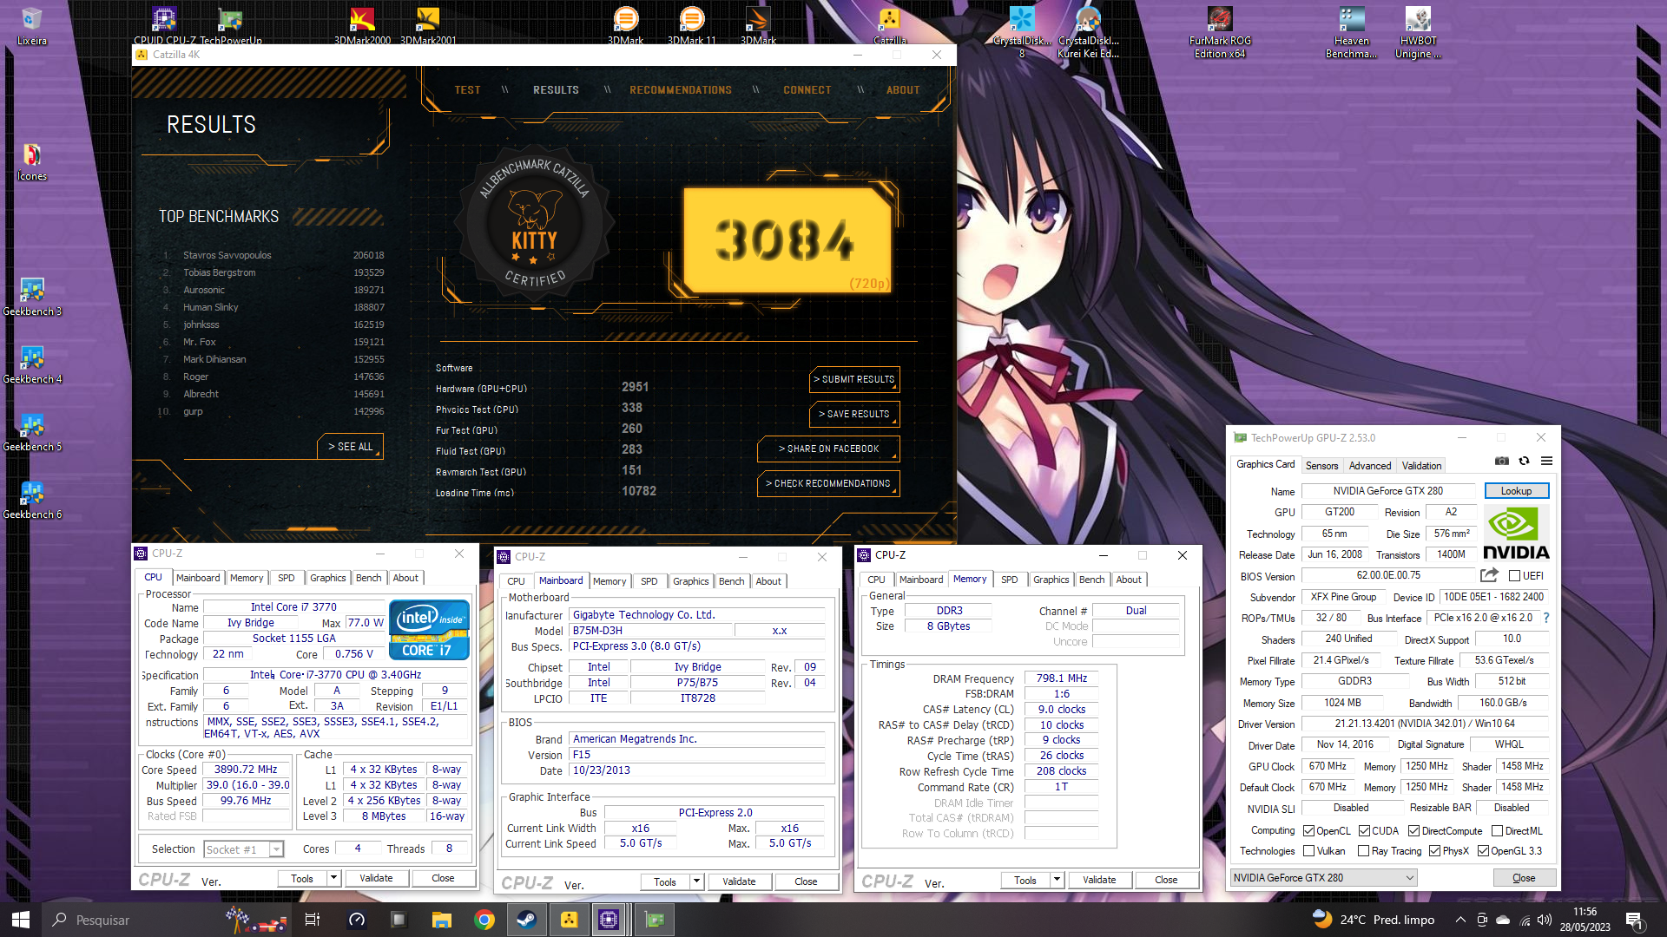Image resolution: width=1667 pixels, height=937 pixels.
Task: Click SAVE RESULTS in Catzilla
Action: coord(853,414)
